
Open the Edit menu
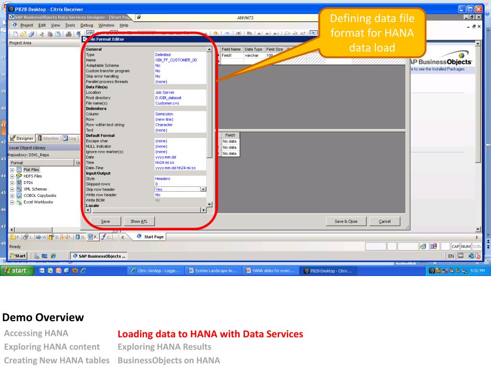tap(42, 25)
